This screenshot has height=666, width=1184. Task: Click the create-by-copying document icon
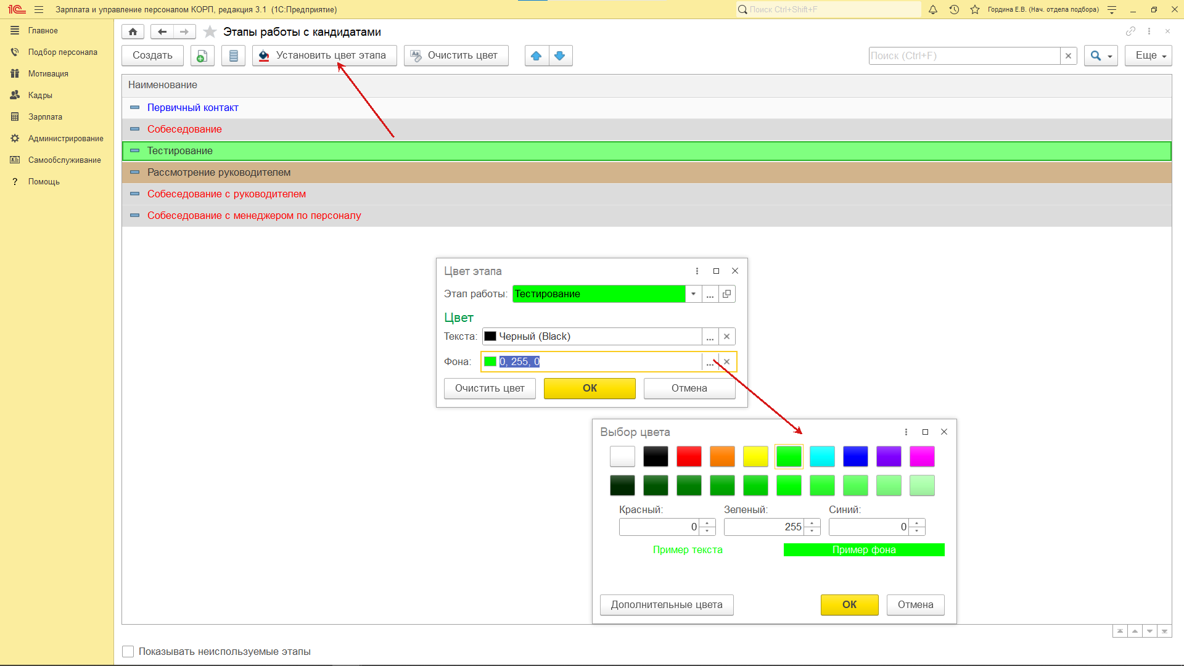click(x=202, y=55)
